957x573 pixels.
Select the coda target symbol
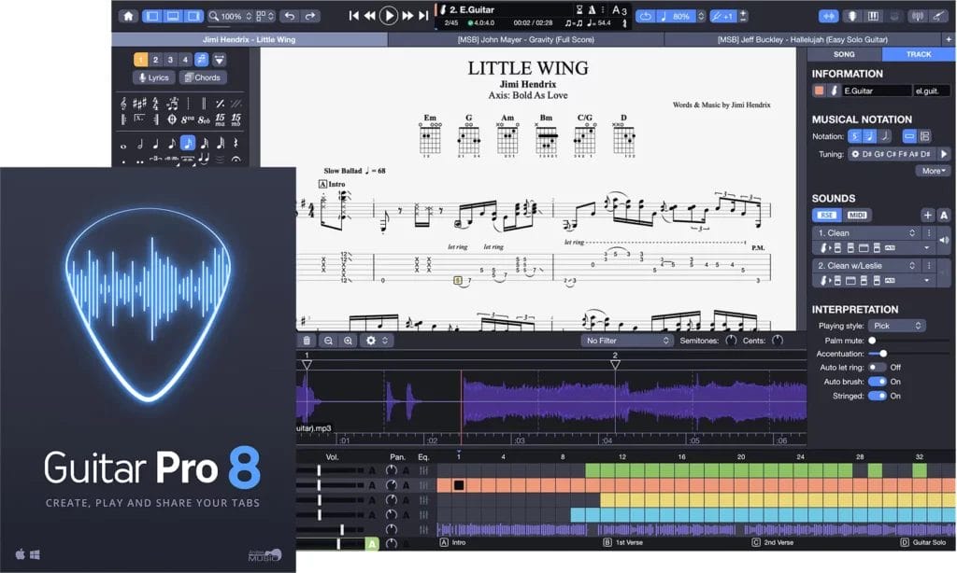point(172,119)
